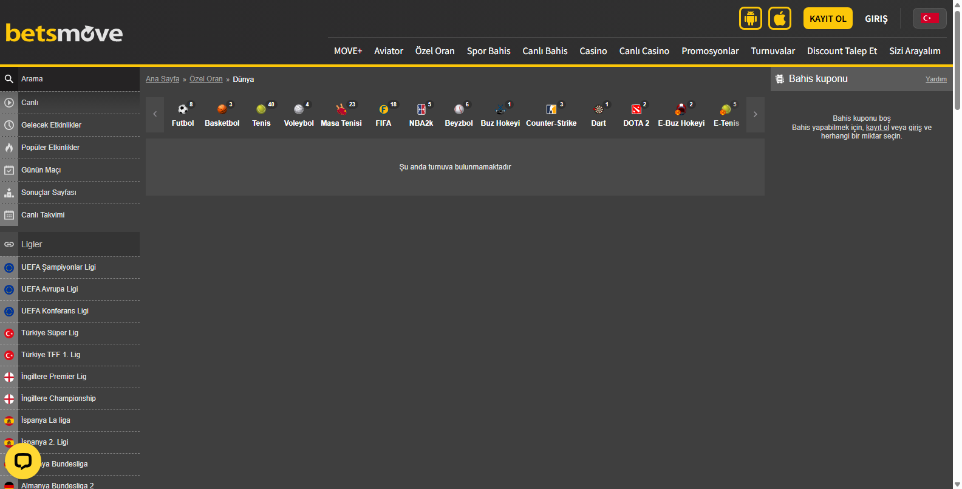Click the Gelecek Etkinlikler clock icon
This screenshot has height=489, width=962.
pyautogui.click(x=9, y=125)
